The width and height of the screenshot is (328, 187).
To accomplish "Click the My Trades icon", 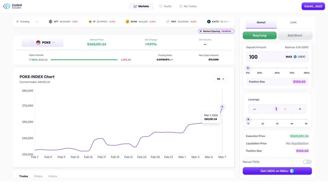I will (181, 6).
